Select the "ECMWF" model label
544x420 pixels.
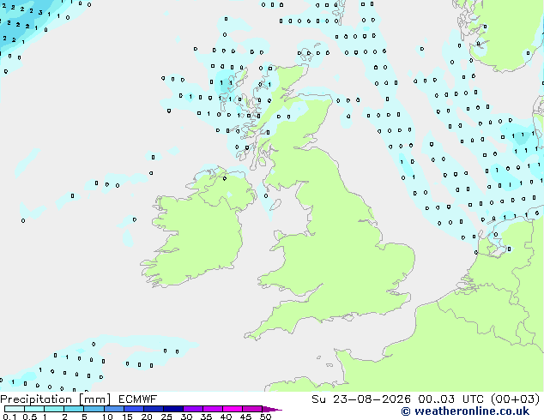(x=138, y=399)
